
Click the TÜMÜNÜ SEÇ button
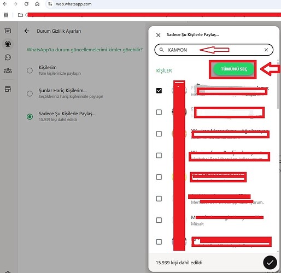(234, 69)
